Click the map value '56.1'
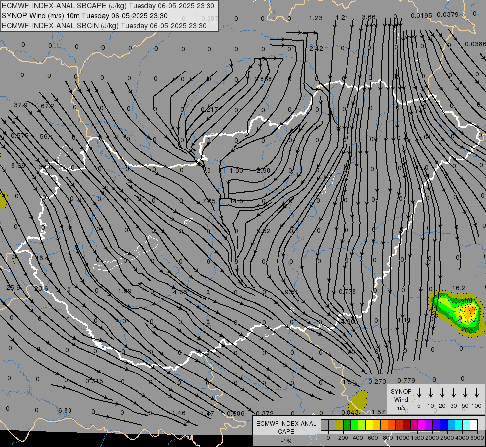 pos(46,136)
